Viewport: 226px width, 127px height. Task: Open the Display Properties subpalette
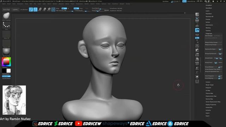[x=211, y=105]
